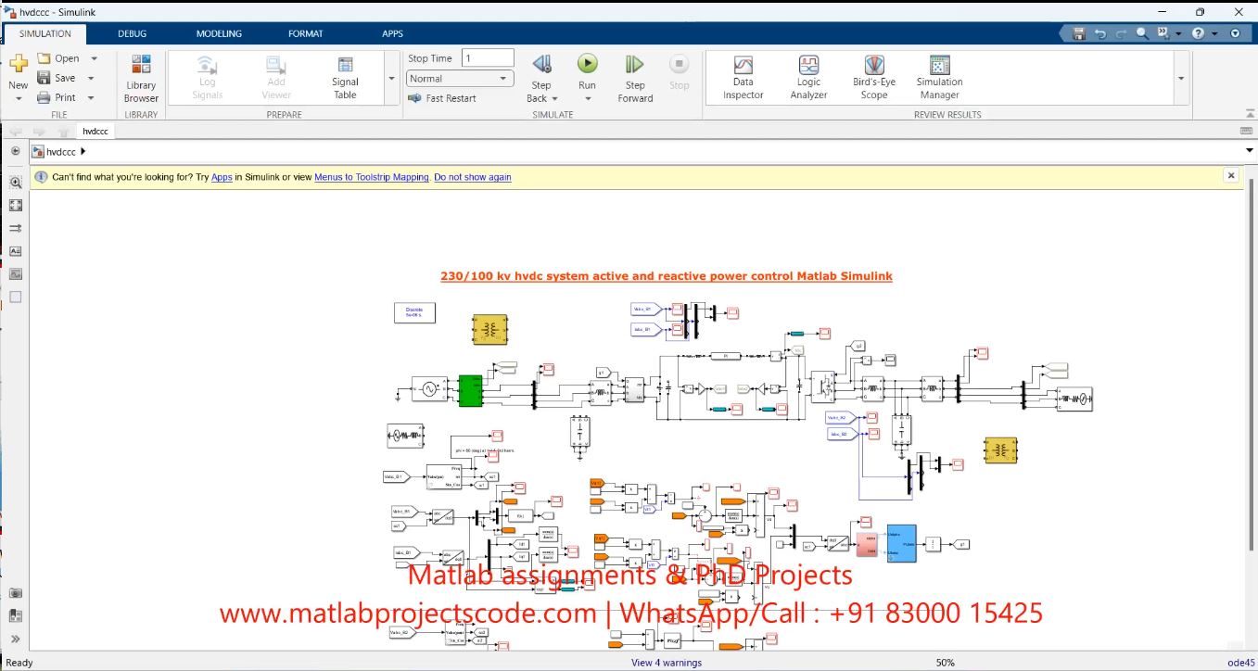
Task: Open Simulation Manager
Action: point(940,78)
